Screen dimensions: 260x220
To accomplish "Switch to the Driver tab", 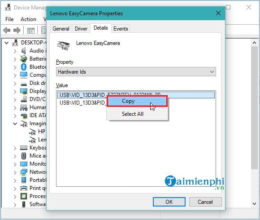I will (81, 29).
